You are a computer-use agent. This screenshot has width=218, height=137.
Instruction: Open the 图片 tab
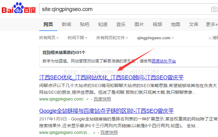[x=139, y=25]
